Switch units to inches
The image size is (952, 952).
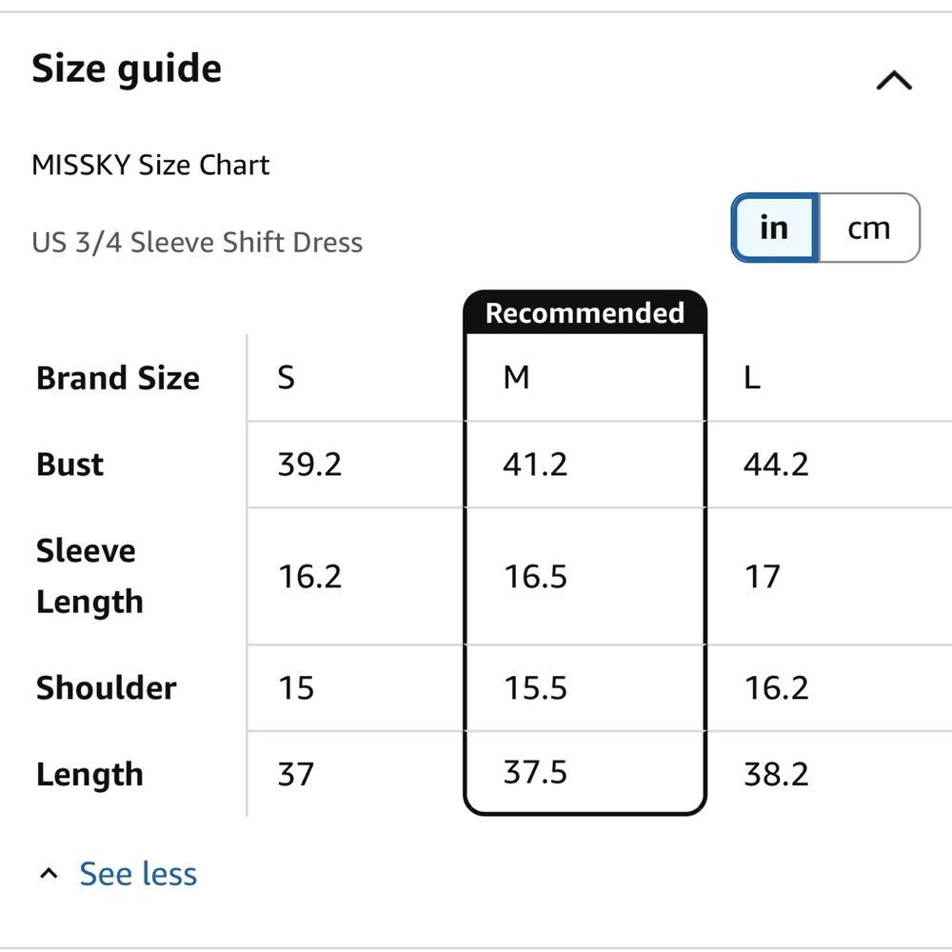click(x=775, y=228)
